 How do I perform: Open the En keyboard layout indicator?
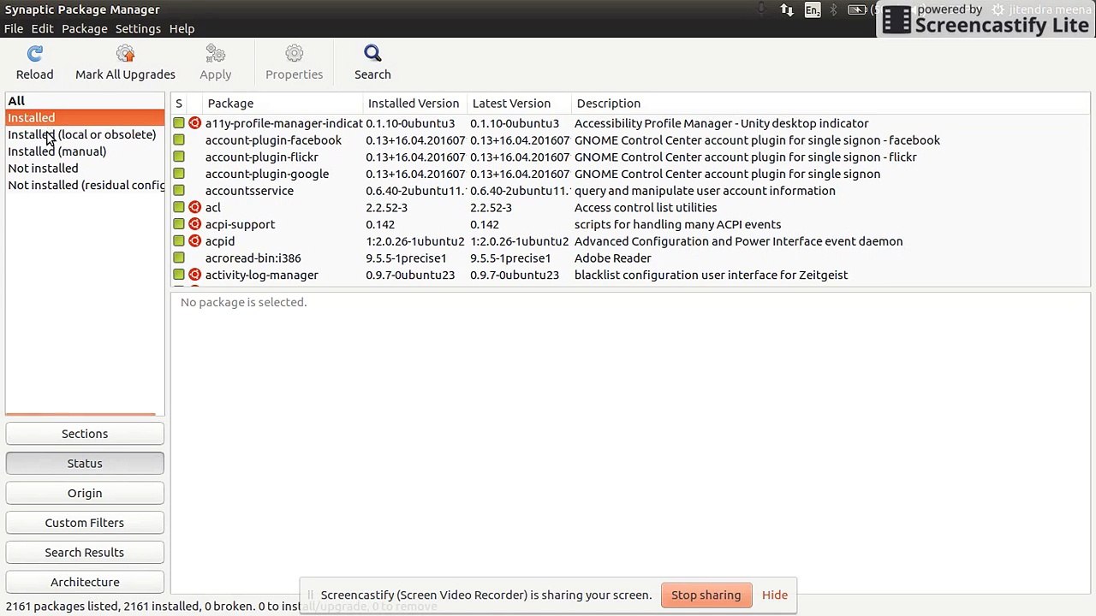coord(813,9)
